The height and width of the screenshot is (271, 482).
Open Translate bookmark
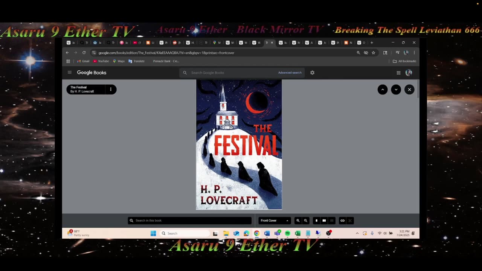136,61
